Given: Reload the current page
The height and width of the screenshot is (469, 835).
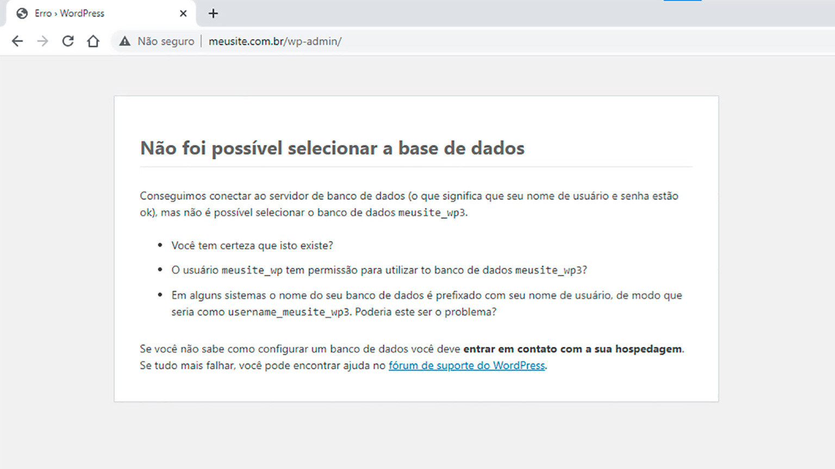Looking at the screenshot, I should [67, 41].
